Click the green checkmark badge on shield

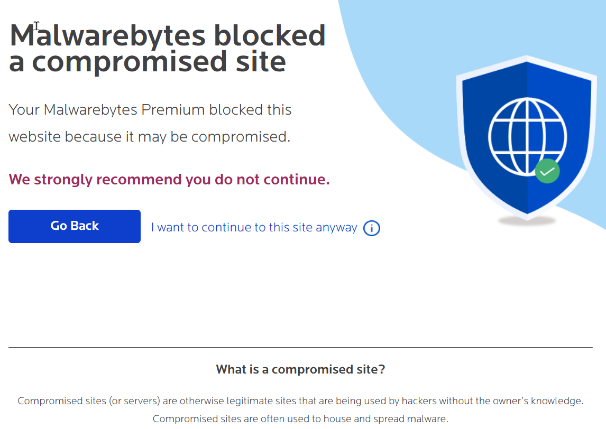[547, 171]
